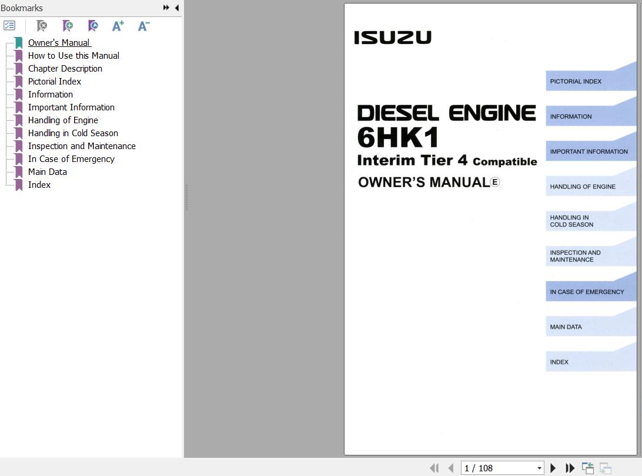Jump to Handling in Cold Season bookmark

click(x=73, y=133)
